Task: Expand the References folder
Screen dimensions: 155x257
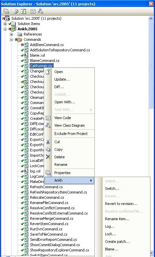Action: point(11,34)
